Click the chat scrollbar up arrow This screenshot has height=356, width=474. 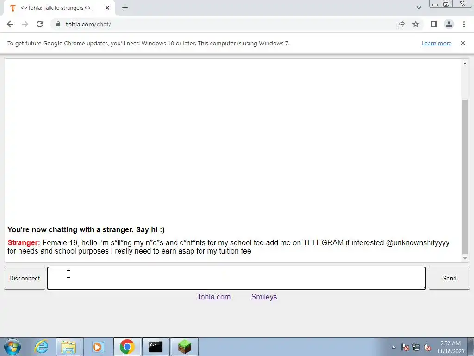point(465,63)
